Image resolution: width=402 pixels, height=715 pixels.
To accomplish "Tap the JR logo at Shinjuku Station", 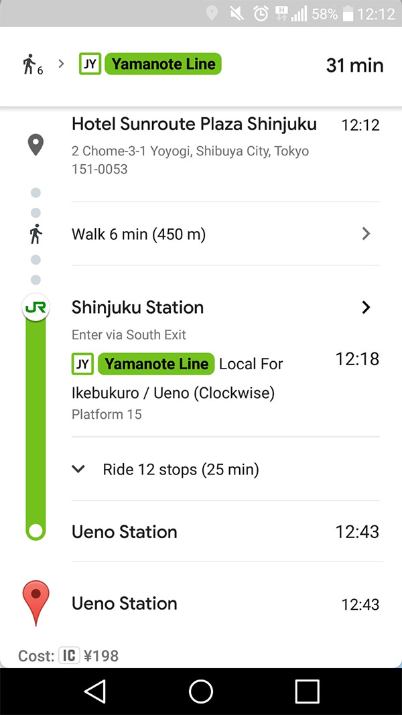I will (36, 308).
